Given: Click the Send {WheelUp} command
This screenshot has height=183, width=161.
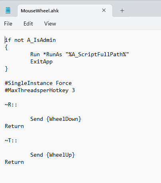Looking at the screenshot, I should [53, 155].
